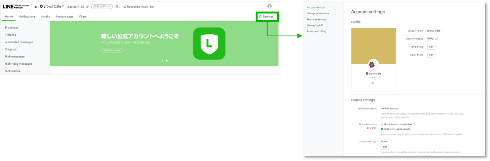Click the Japanese welcome headline on banner
The width and height of the screenshot is (490, 161).
[x=140, y=36]
